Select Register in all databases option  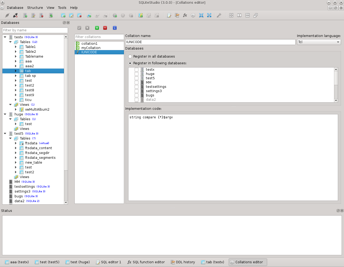(x=130, y=57)
